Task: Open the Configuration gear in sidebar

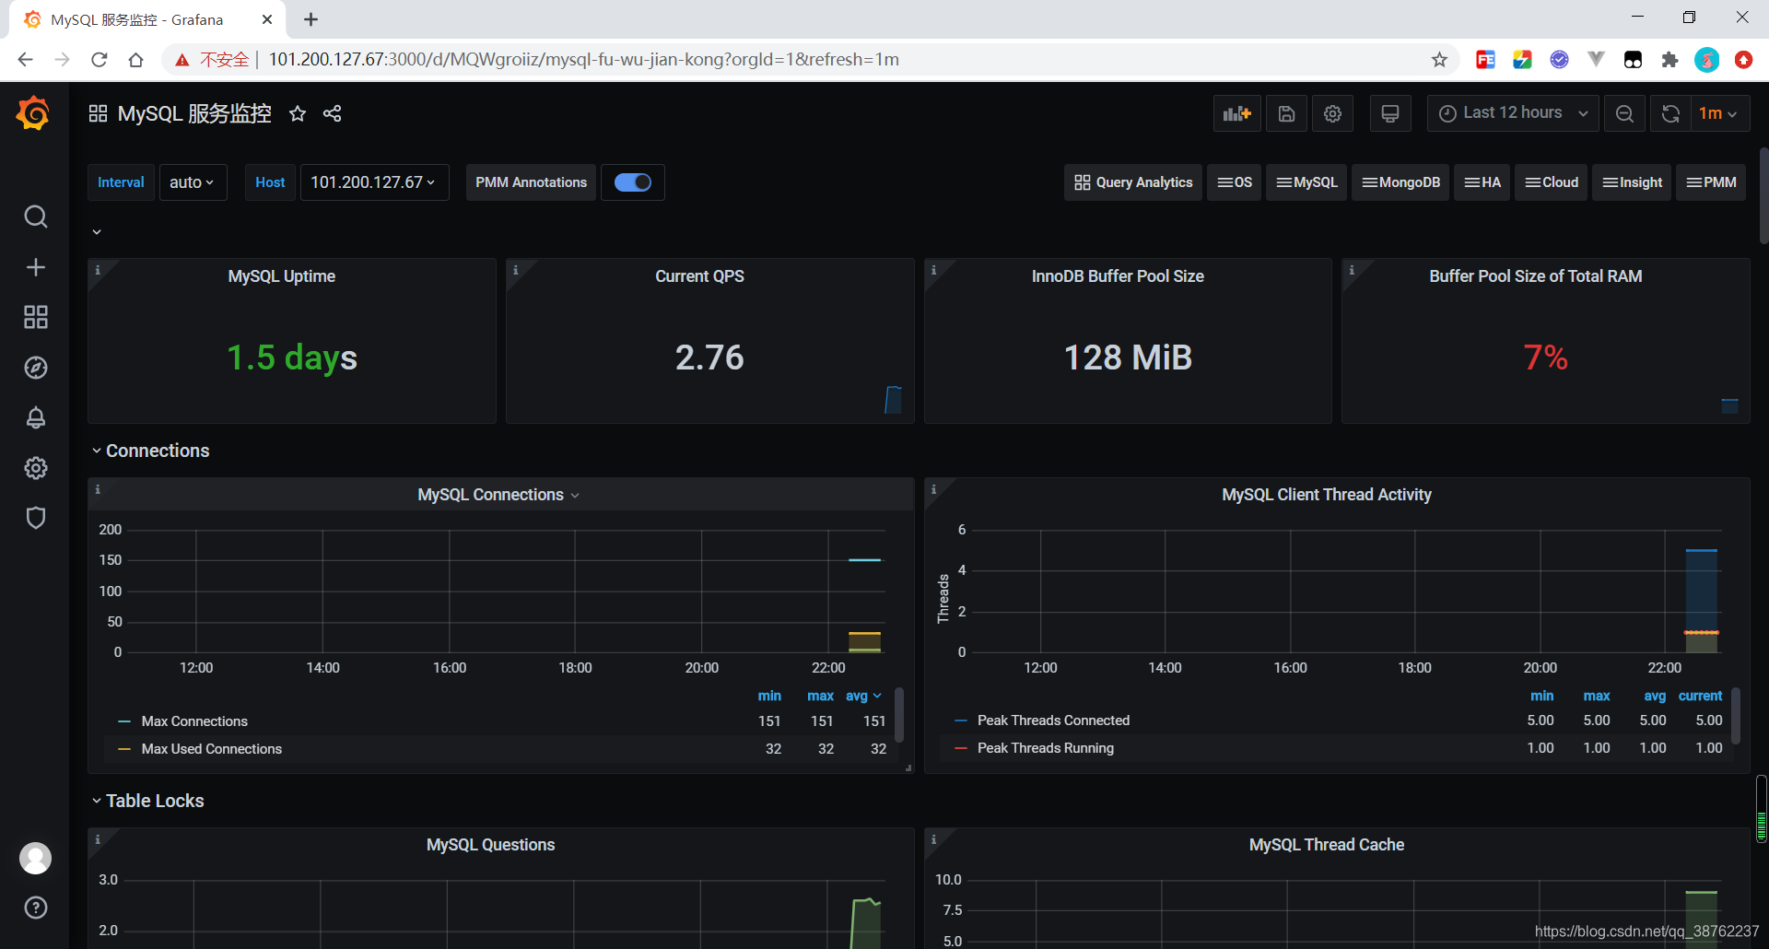Action: click(36, 468)
